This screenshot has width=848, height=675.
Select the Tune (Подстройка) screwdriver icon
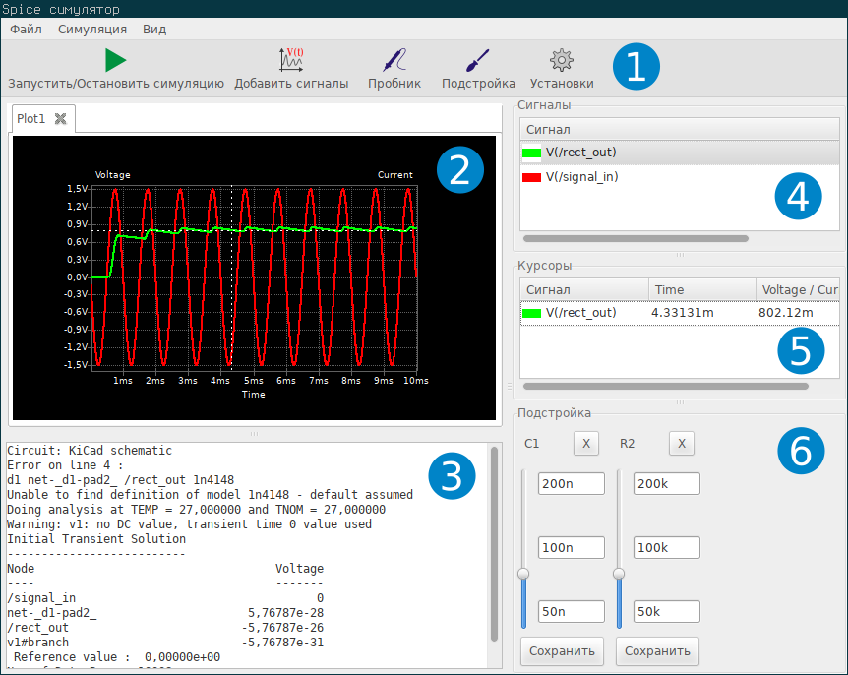tap(478, 60)
